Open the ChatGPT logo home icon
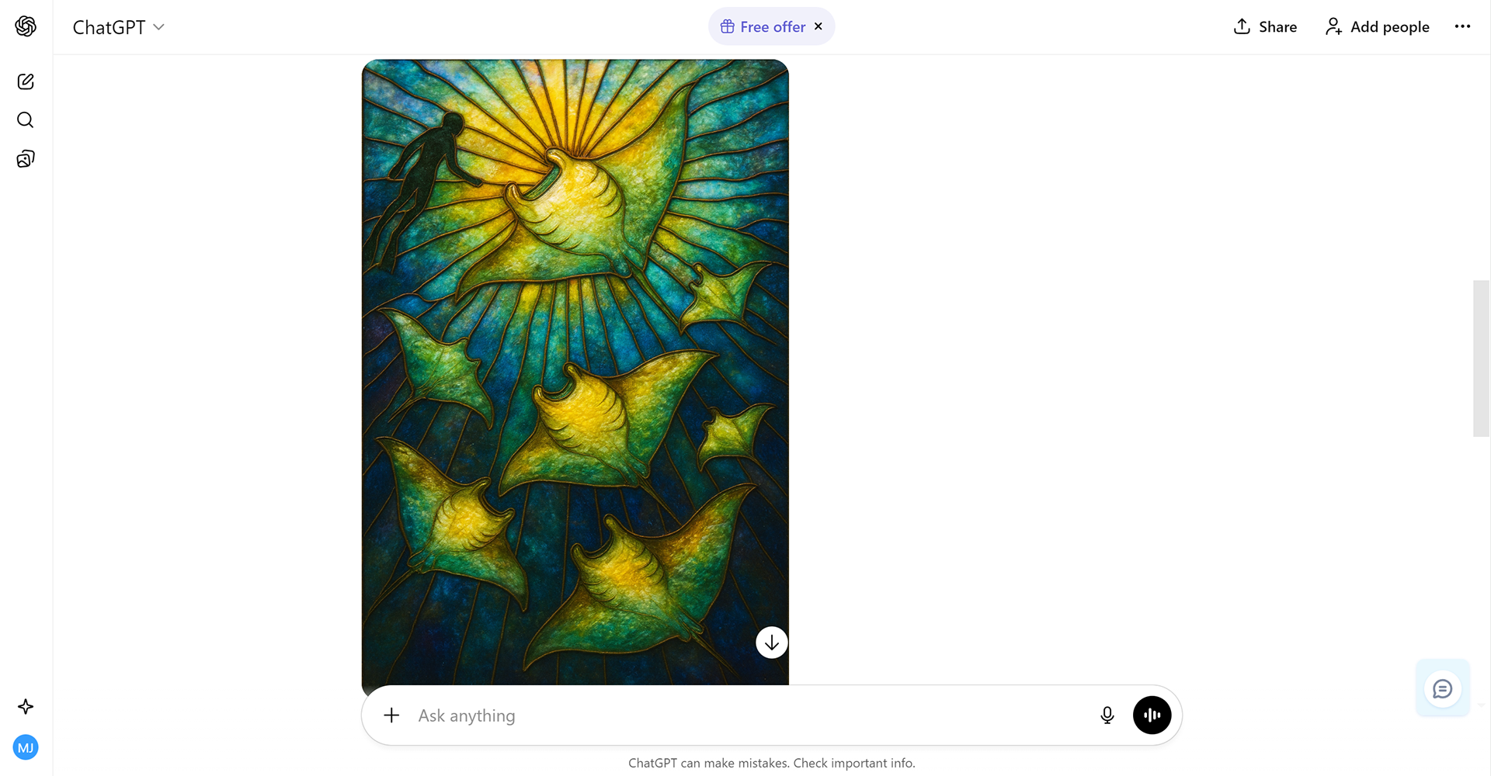 [x=26, y=26]
